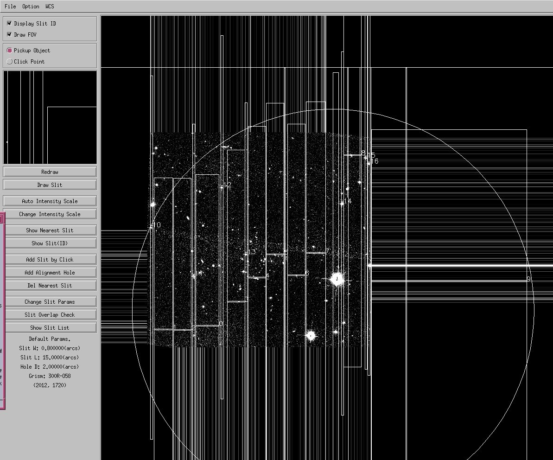Open Change Slit Params
This screenshot has height=460, width=553.
(51, 302)
